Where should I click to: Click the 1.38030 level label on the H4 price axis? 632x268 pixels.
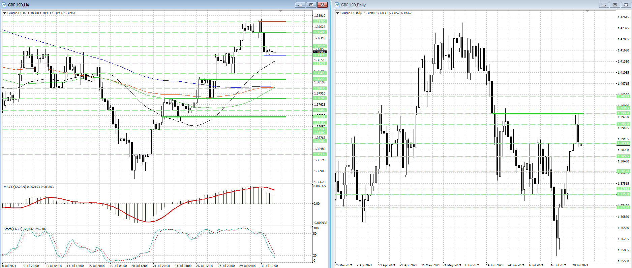(x=320, y=88)
